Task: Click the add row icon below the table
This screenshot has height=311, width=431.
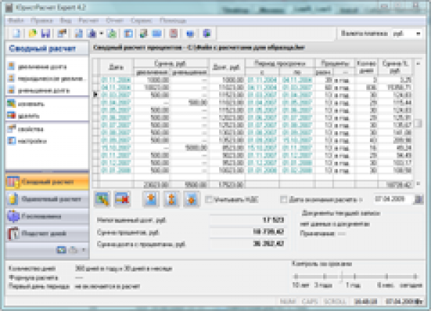Action: [102, 198]
